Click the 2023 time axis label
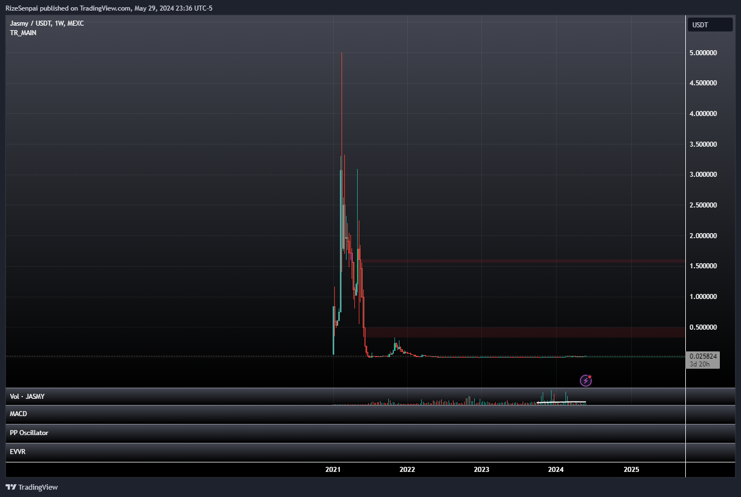Screen dimensions: 741x497 [481, 470]
